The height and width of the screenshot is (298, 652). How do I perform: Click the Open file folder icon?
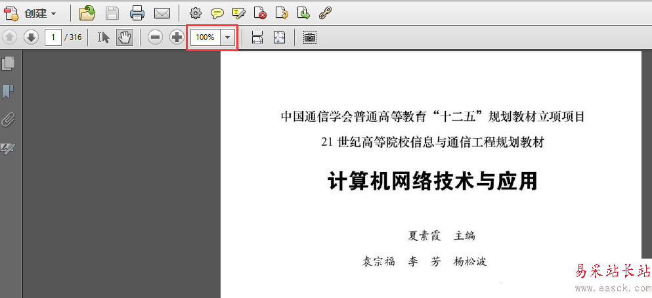[87, 13]
